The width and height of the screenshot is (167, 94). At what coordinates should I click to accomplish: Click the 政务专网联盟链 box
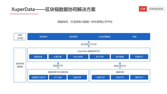pyautogui.click(x=20, y=65)
